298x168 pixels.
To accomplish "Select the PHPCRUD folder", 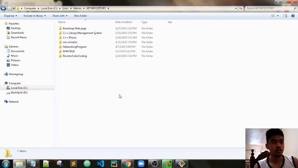I will coord(69,51).
